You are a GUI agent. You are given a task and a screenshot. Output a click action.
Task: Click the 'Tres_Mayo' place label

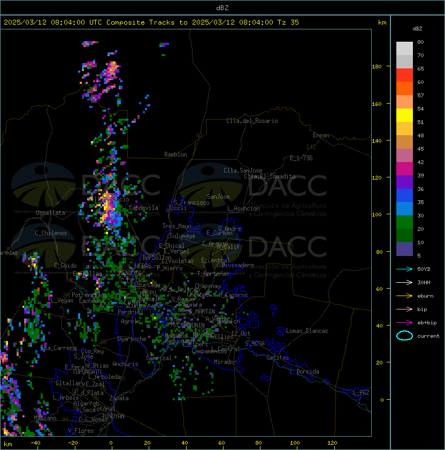coord(177,226)
